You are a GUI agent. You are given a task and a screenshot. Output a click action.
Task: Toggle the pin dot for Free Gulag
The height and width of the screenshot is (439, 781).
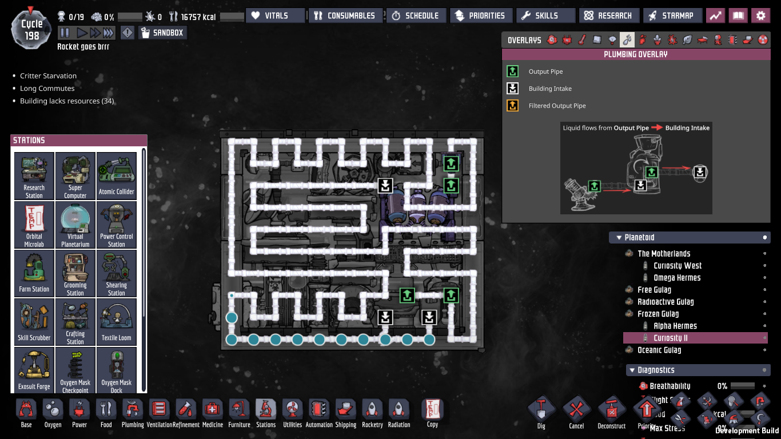click(765, 290)
